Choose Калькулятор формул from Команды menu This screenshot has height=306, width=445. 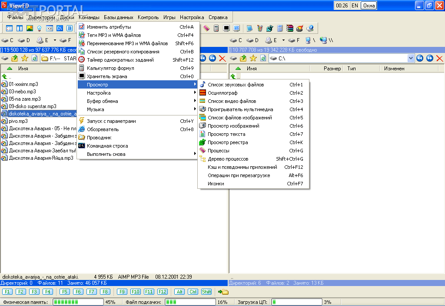tap(137, 68)
